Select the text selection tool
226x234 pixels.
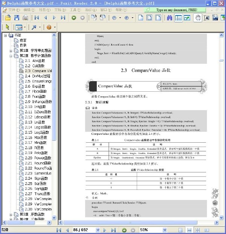pyautogui.click(x=206, y=18)
